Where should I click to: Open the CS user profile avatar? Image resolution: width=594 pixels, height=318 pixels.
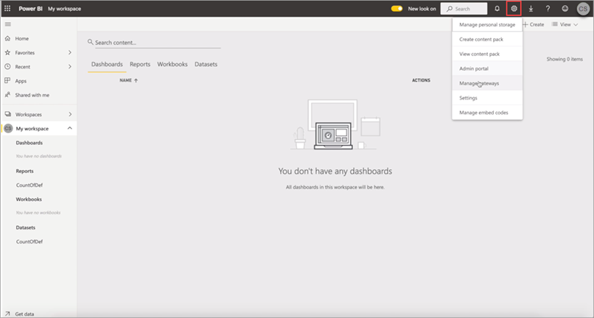click(x=583, y=9)
